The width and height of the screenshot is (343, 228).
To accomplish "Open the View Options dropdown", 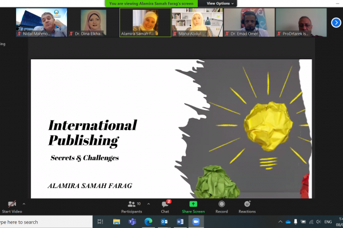I will (220, 3).
